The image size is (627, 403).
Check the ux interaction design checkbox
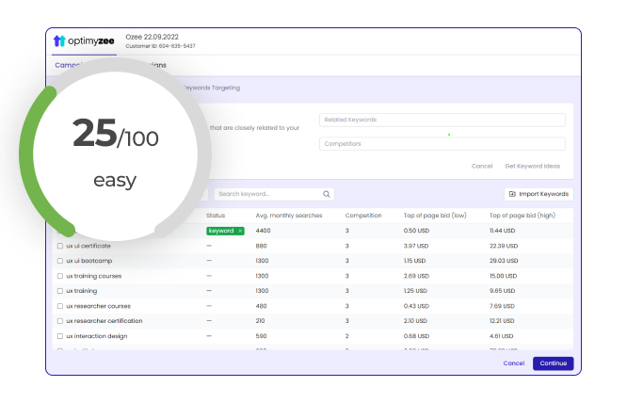point(60,336)
